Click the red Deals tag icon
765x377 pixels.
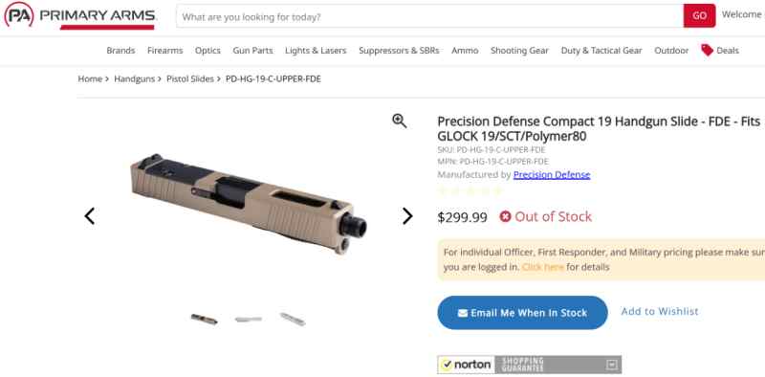(707, 50)
